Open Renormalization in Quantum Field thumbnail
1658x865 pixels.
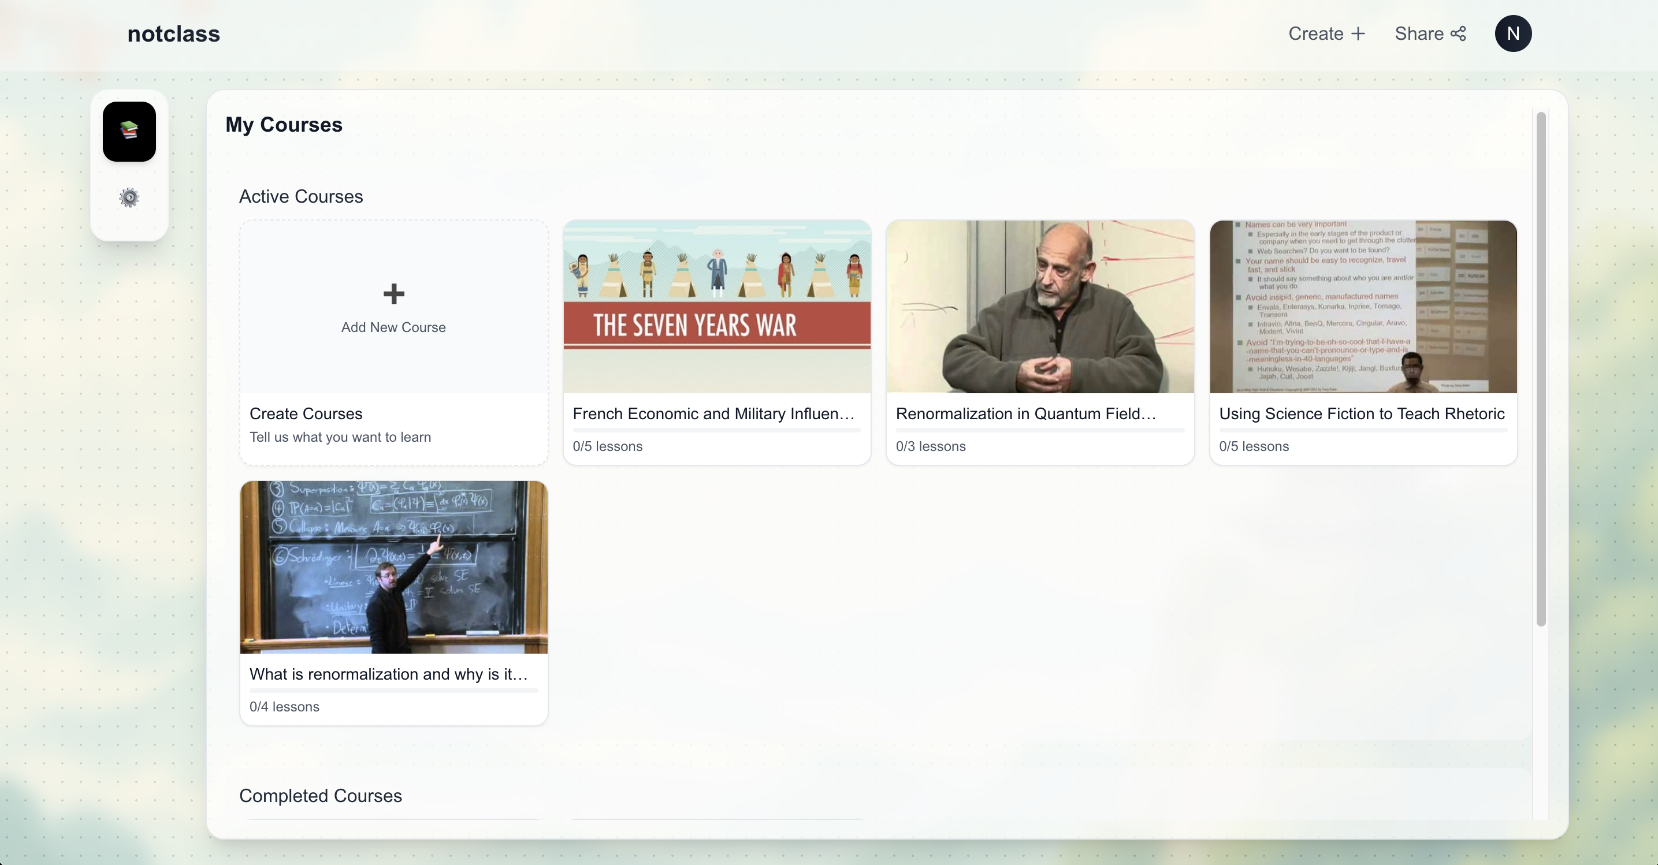tap(1039, 306)
